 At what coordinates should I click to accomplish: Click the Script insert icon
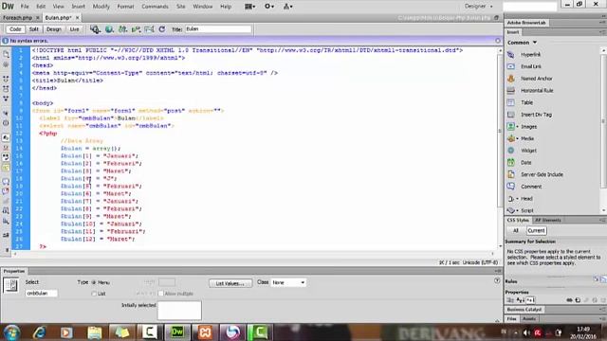[511, 210]
